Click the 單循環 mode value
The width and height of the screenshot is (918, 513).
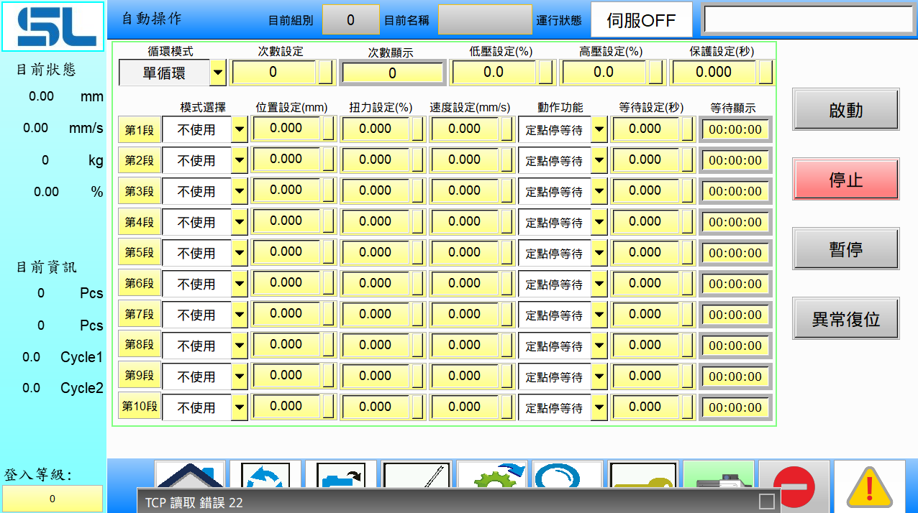pyautogui.click(x=164, y=73)
